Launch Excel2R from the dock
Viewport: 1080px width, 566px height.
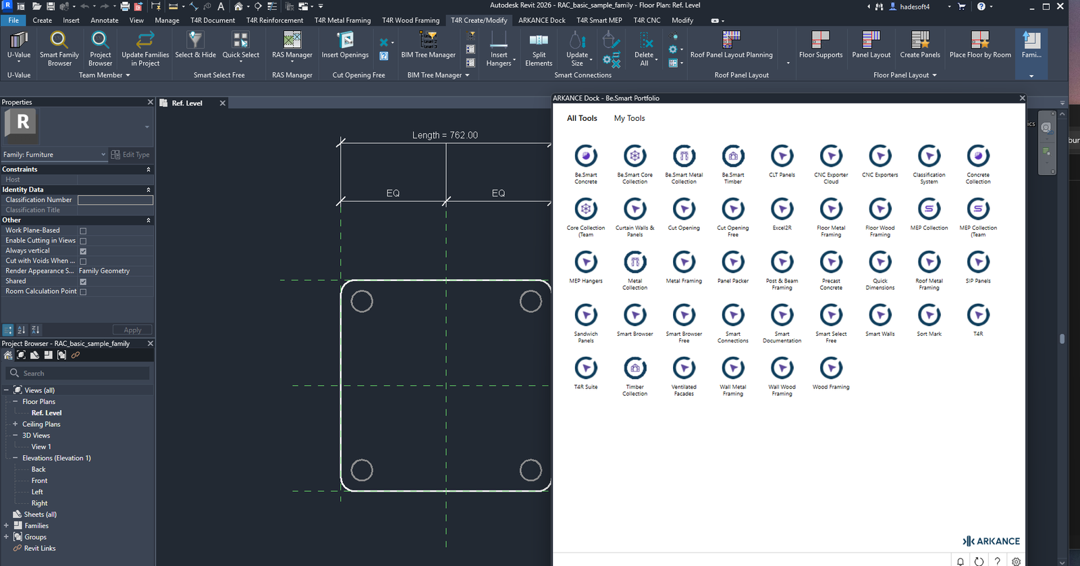pyautogui.click(x=782, y=214)
